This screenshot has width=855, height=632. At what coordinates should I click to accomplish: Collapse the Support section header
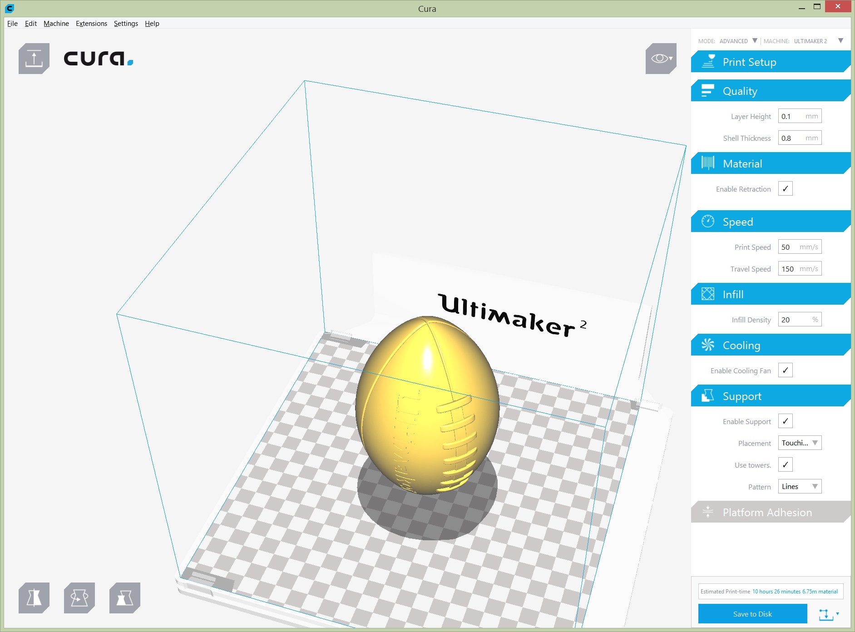point(771,395)
